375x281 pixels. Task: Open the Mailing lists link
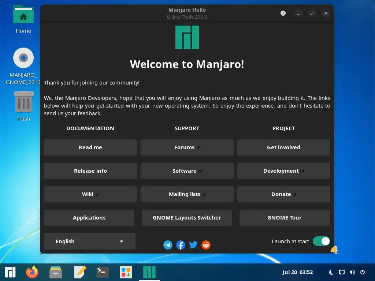[187, 194]
